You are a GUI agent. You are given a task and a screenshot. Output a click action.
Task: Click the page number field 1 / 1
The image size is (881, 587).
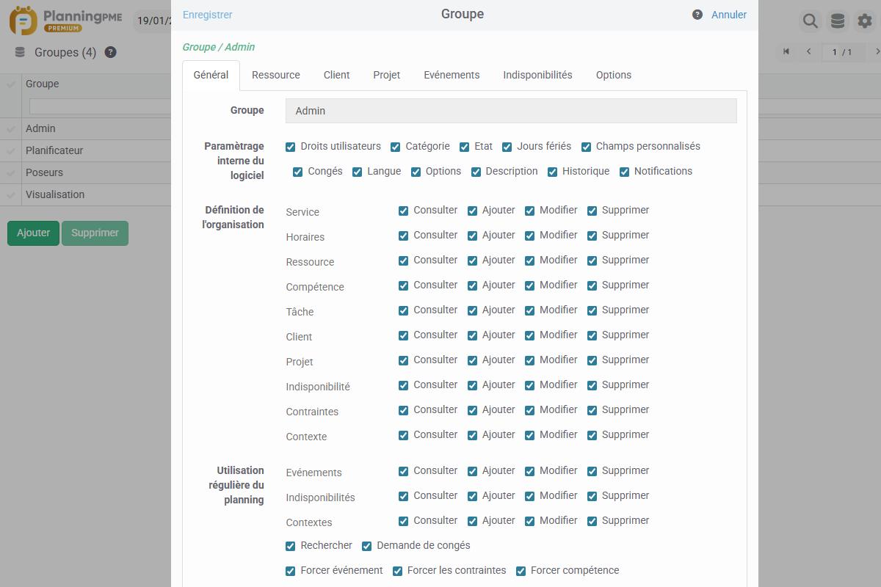pyautogui.click(x=841, y=52)
